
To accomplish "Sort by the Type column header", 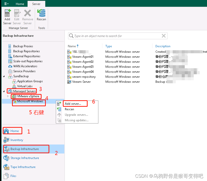I will tap(109, 46).
